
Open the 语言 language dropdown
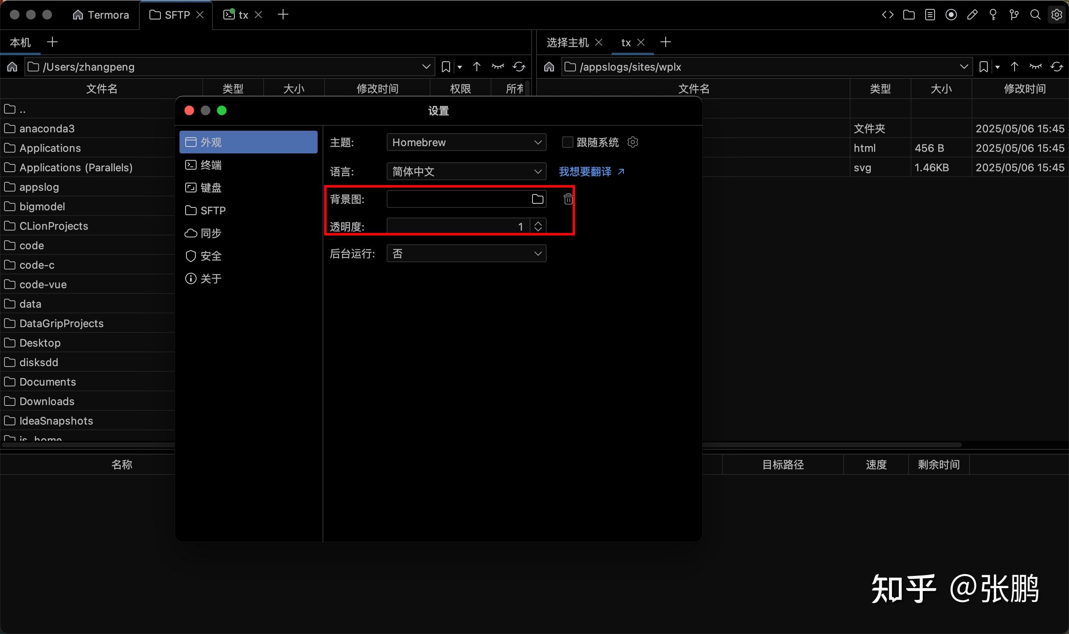pos(466,171)
